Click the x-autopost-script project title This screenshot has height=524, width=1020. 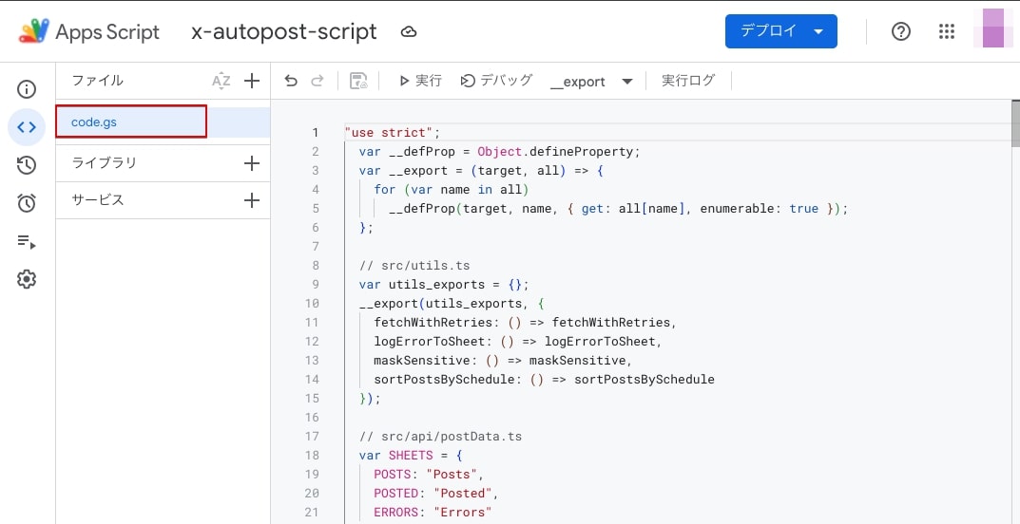[284, 32]
